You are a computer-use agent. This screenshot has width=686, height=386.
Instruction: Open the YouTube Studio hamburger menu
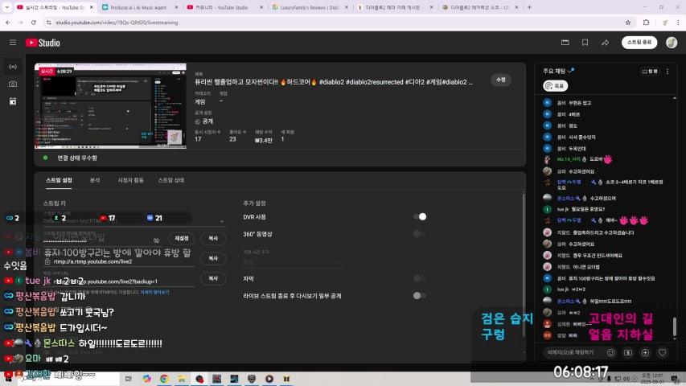13,43
